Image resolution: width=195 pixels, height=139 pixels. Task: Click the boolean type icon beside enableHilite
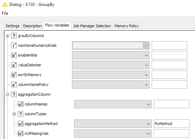[x=14, y=55]
